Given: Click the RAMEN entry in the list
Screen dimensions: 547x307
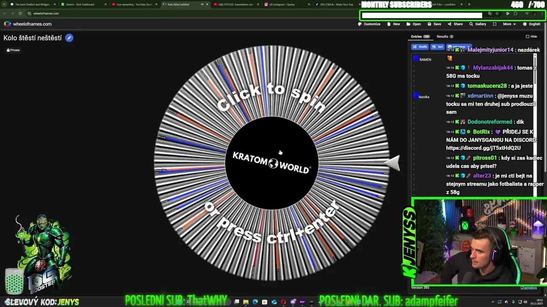Looking at the screenshot, I should coord(425,60).
